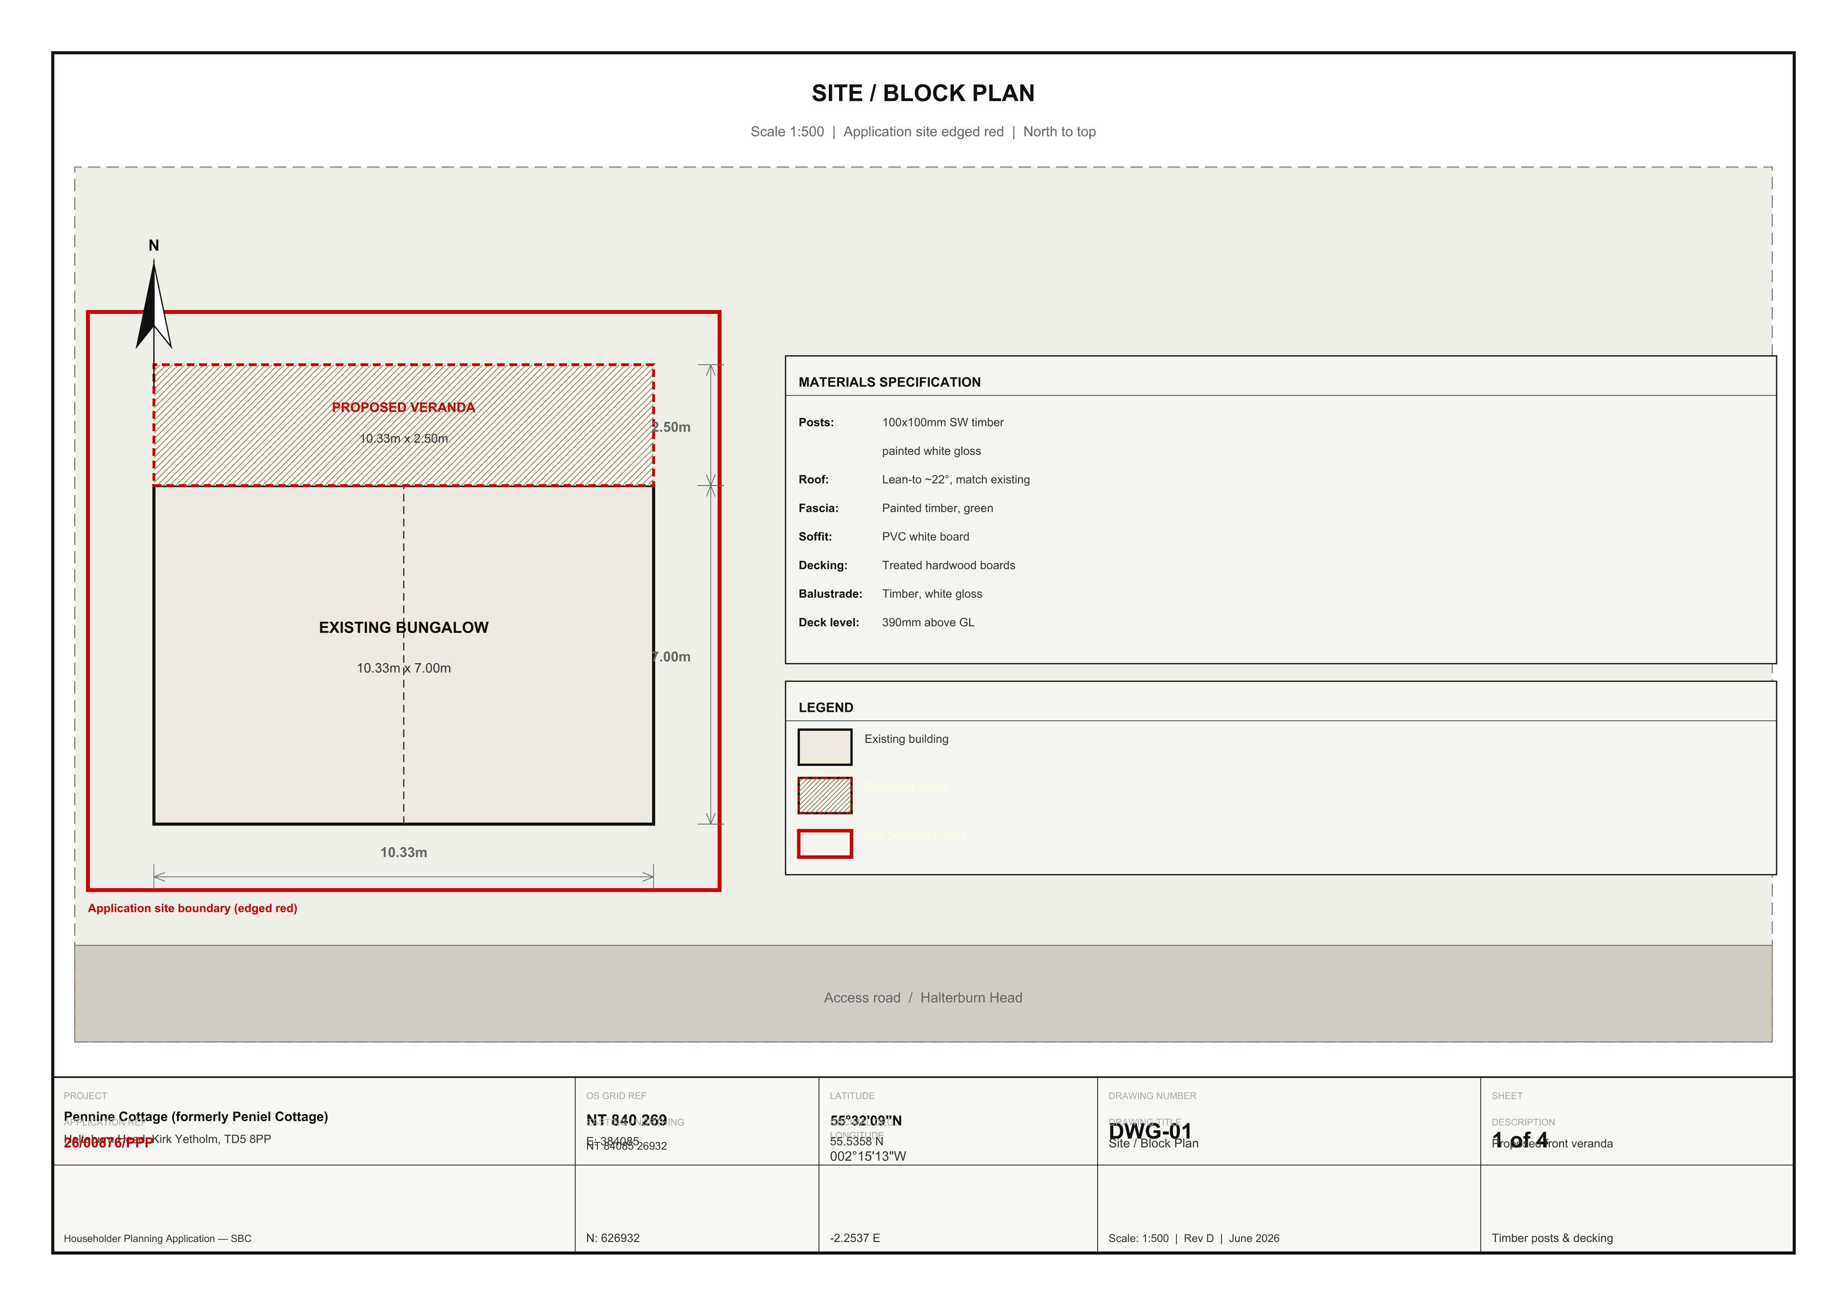Click the 'LEGEND' heading

click(825, 708)
